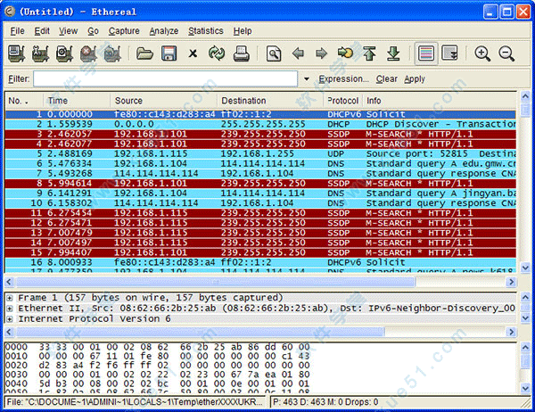Image resolution: width=535 pixels, height=412 pixels.
Task: Select packet 2 DHCP Discover row
Action: [260, 124]
